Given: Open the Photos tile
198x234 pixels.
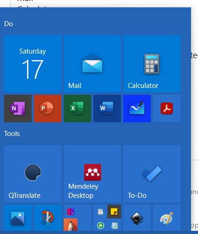Looking at the screenshot, I should tap(18, 218).
